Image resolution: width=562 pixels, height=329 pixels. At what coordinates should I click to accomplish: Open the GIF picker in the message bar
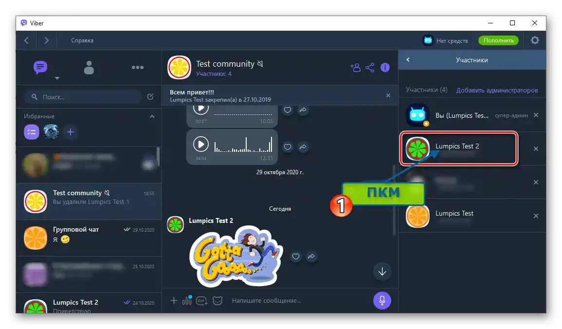[x=201, y=301]
